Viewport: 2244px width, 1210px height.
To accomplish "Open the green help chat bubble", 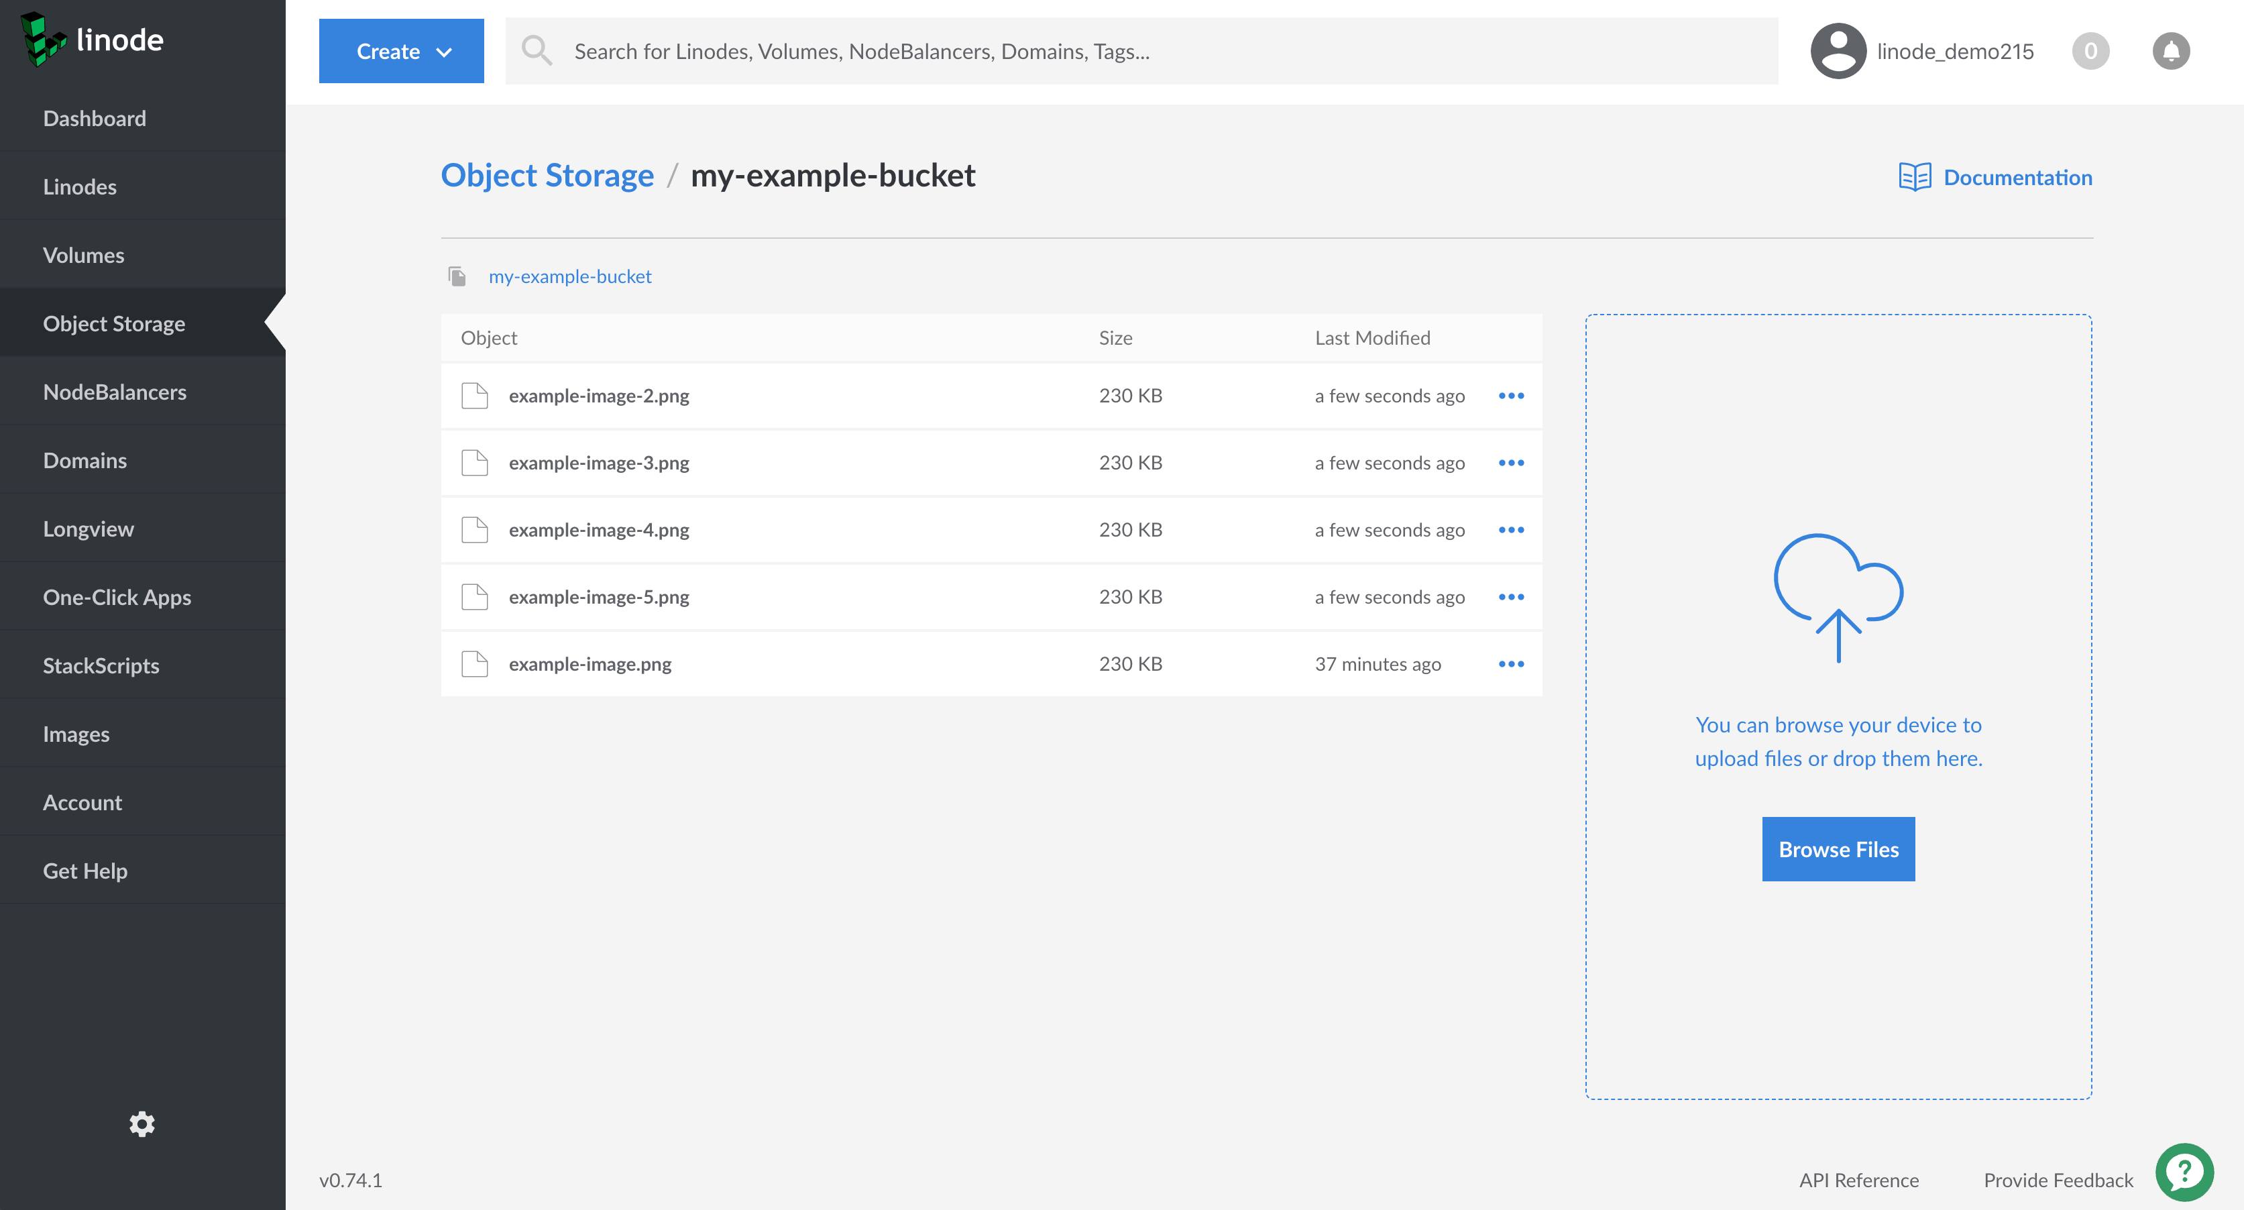I will [2184, 1172].
